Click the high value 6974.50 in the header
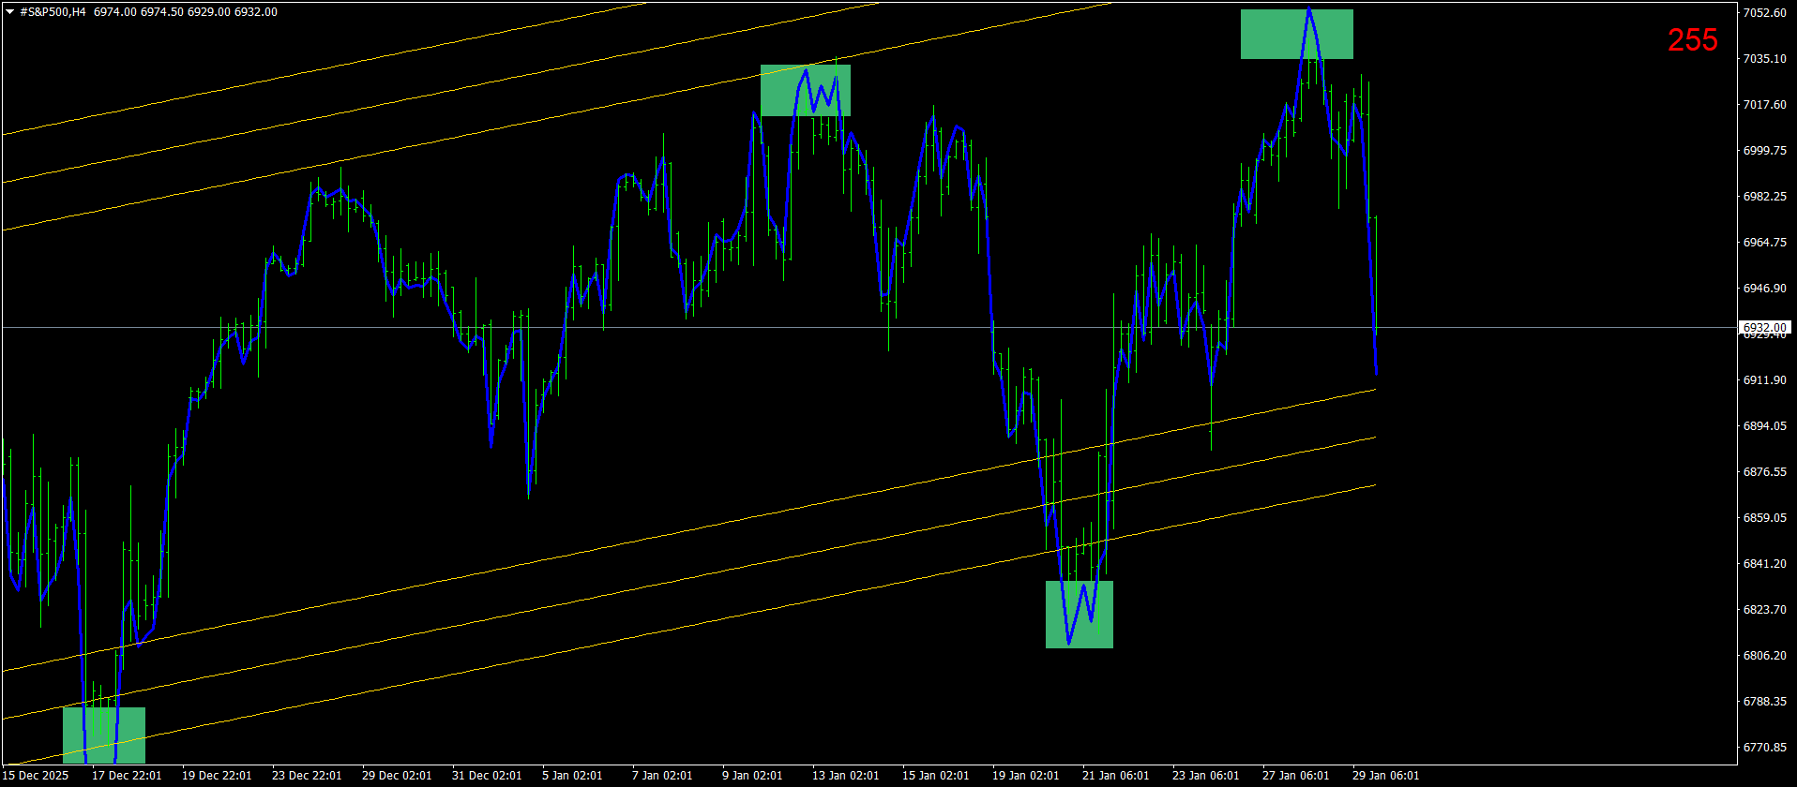The image size is (1797, 787). (161, 12)
